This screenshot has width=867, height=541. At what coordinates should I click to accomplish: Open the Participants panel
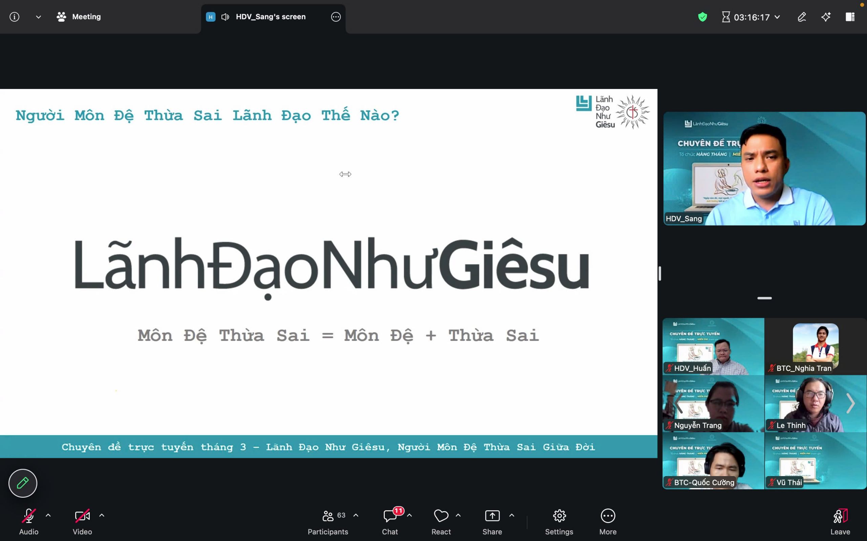pos(328,522)
